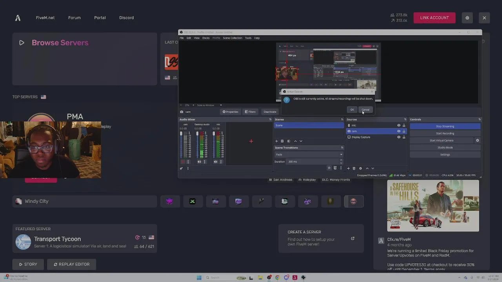Move source up arrow in Sources toolbar

367,168
